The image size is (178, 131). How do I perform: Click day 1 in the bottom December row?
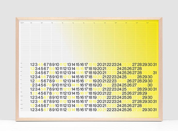click(31, 110)
